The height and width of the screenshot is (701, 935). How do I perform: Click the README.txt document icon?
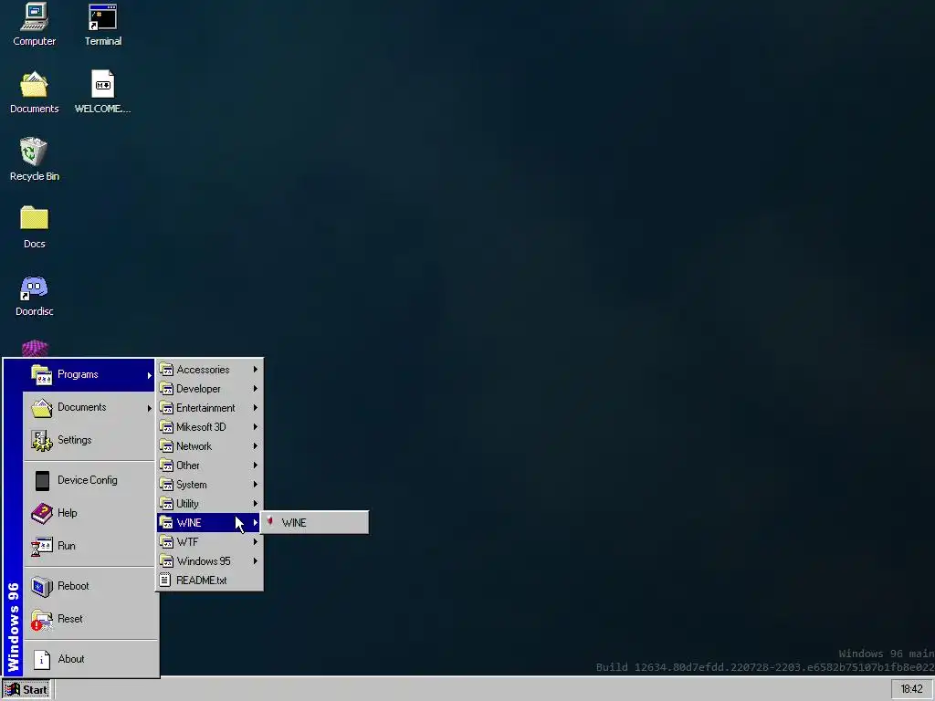coord(165,580)
